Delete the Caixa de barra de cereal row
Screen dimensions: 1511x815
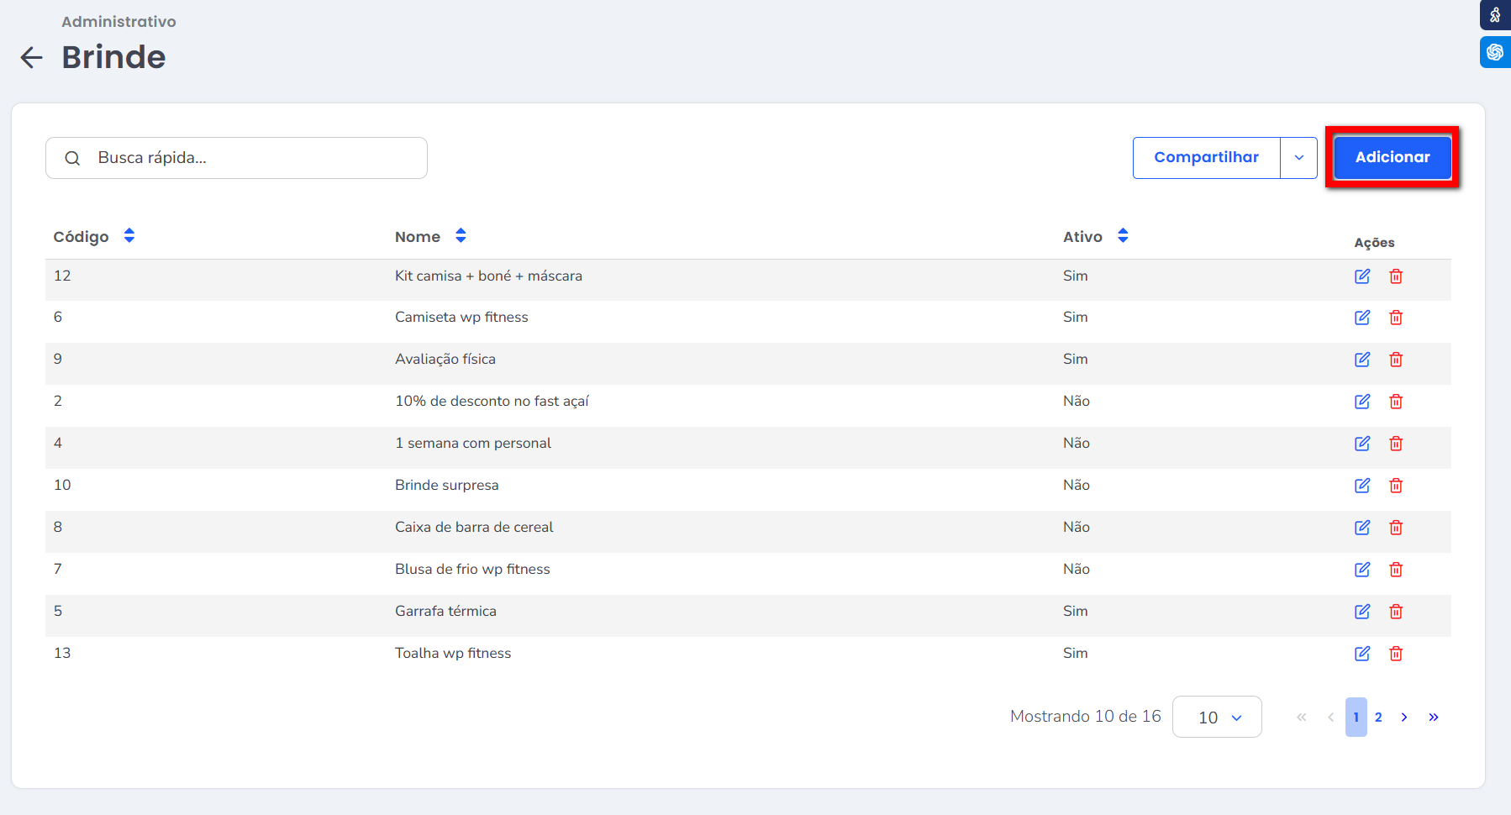click(1396, 528)
